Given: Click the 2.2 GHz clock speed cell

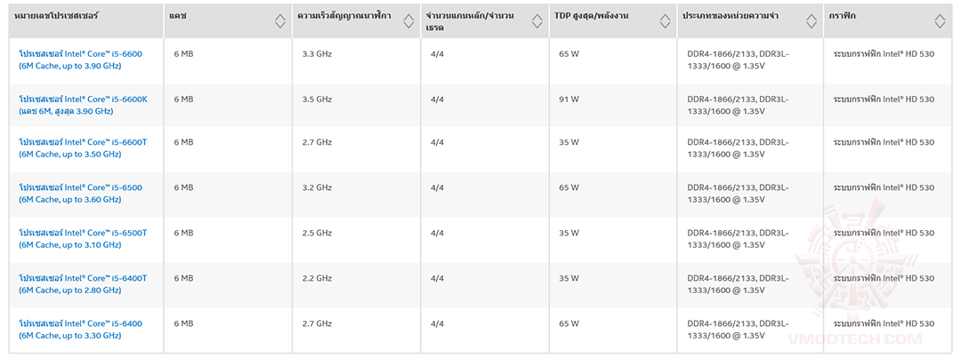Looking at the screenshot, I should pyautogui.click(x=318, y=278).
